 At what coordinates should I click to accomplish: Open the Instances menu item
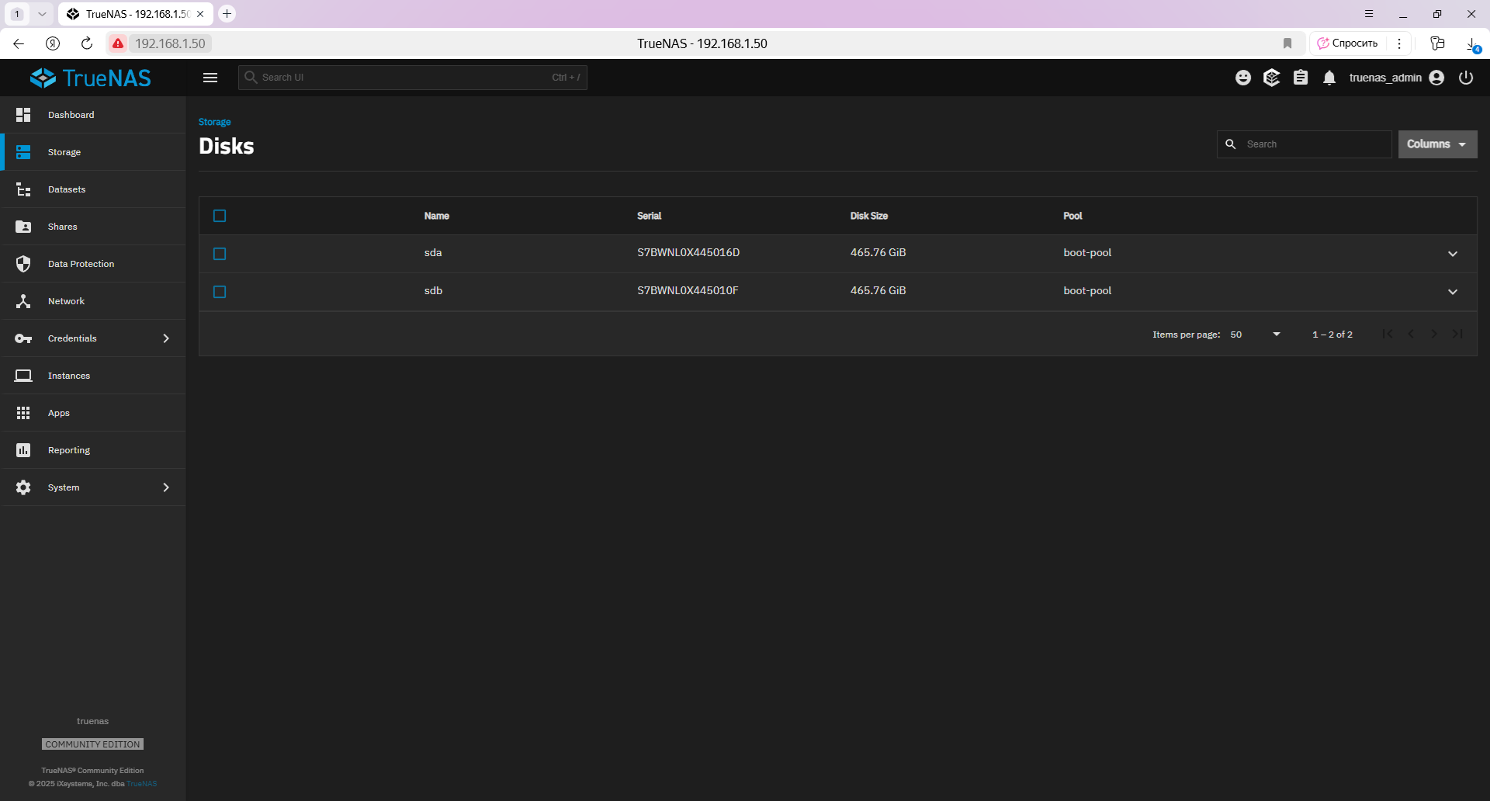[93, 376]
